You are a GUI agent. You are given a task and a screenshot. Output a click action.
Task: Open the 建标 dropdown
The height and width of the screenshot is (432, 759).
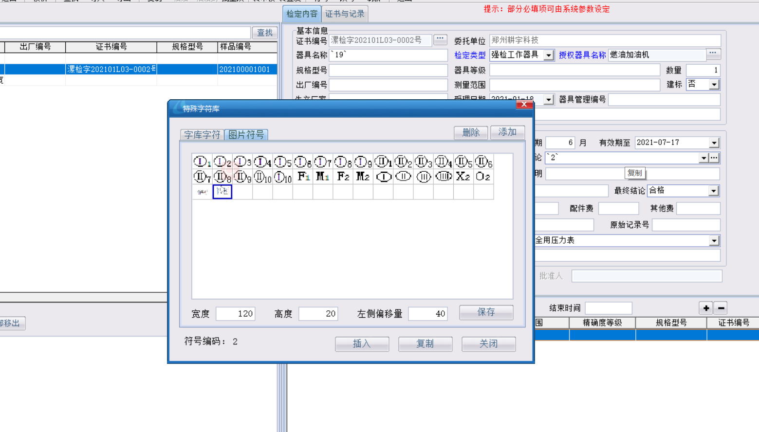point(714,85)
